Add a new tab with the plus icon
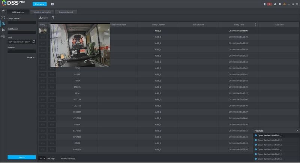Screen dimensions: 300x163 pyautogui.click(x=52, y=4)
